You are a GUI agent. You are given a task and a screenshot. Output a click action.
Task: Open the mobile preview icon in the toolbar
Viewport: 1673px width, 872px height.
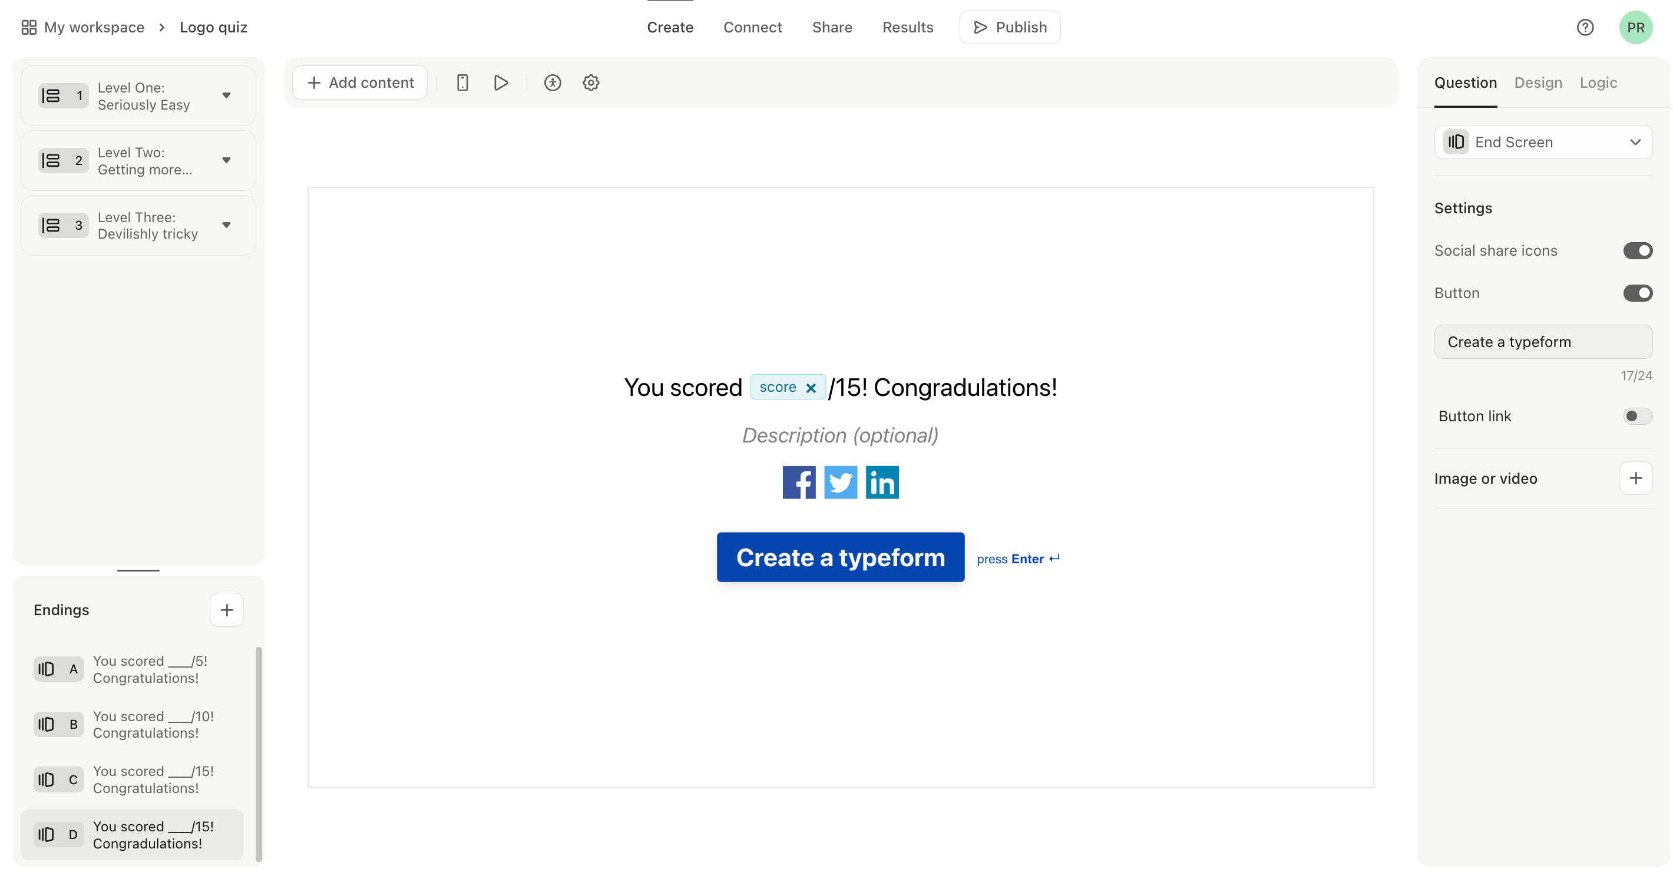pyautogui.click(x=462, y=82)
